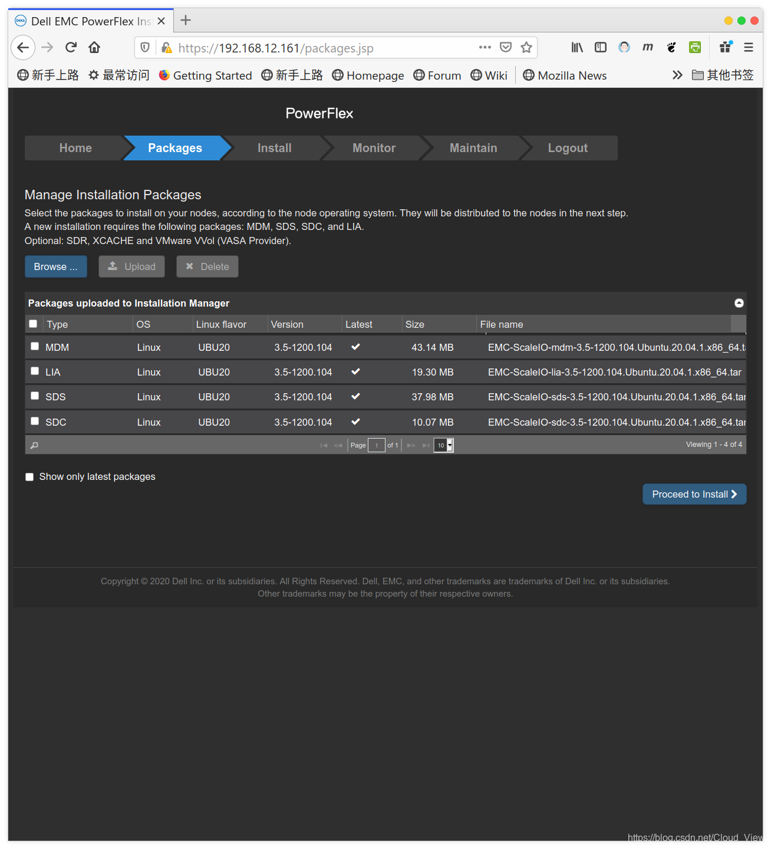Click the Delete button
This screenshot has width=771, height=849.
pyautogui.click(x=207, y=266)
